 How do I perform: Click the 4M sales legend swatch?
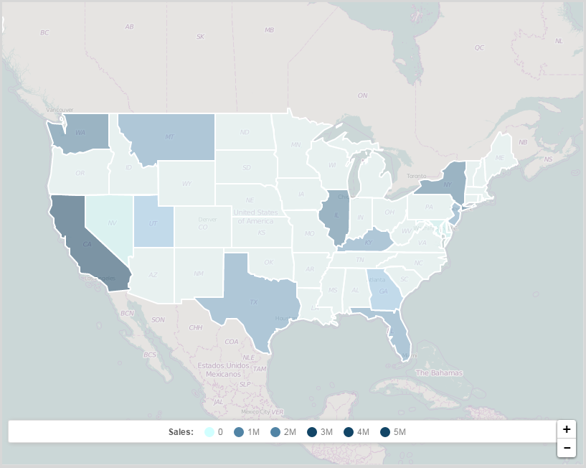[349, 432]
